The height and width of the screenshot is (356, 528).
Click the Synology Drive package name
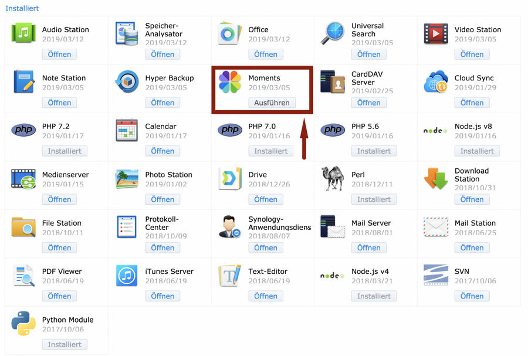click(258, 175)
